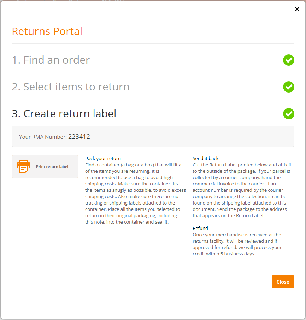
Task: Click the Send it back instructions paragraph
Action: point(242,190)
